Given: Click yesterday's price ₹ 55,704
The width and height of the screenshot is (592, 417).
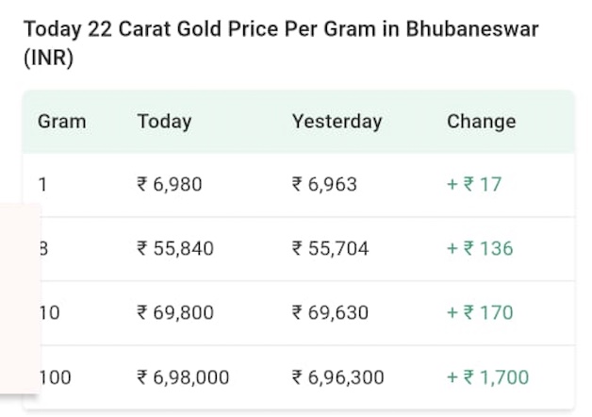Looking at the screenshot, I should 330,248.
